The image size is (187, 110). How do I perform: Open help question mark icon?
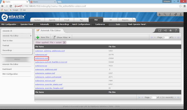[176, 30]
